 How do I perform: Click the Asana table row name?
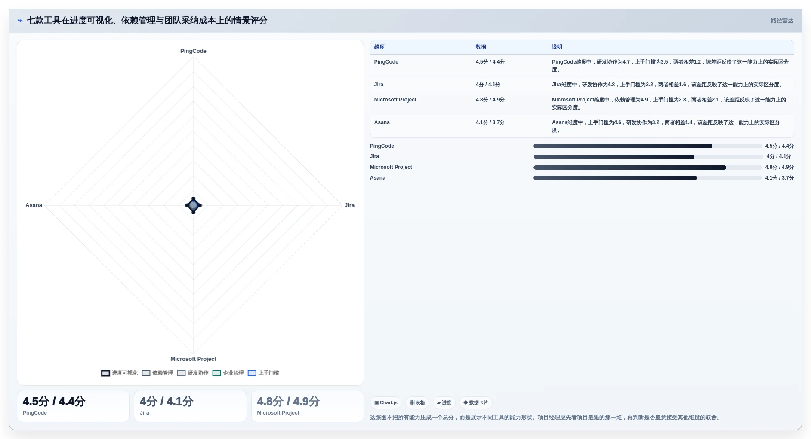coord(382,122)
